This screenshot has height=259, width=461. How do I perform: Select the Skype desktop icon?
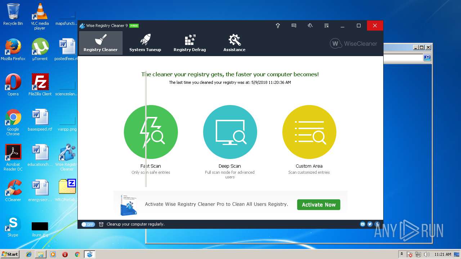coord(13,226)
